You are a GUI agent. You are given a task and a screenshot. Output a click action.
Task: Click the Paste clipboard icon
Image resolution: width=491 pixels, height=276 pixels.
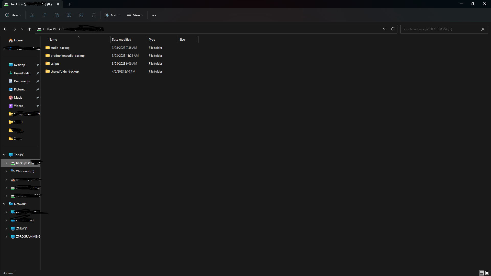click(57, 15)
